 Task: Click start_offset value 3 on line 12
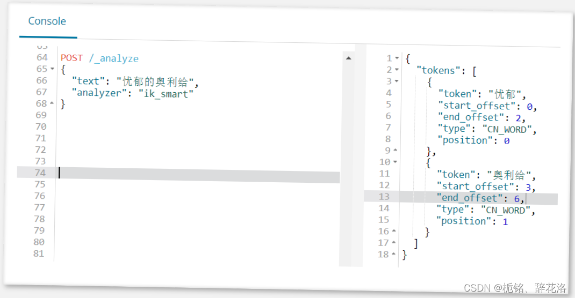pos(528,188)
